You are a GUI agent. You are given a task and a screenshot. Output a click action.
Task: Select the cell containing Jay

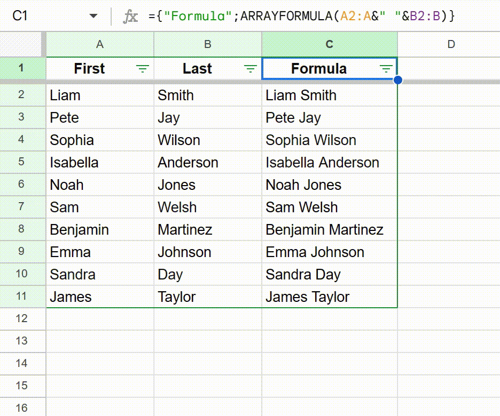[x=208, y=117]
